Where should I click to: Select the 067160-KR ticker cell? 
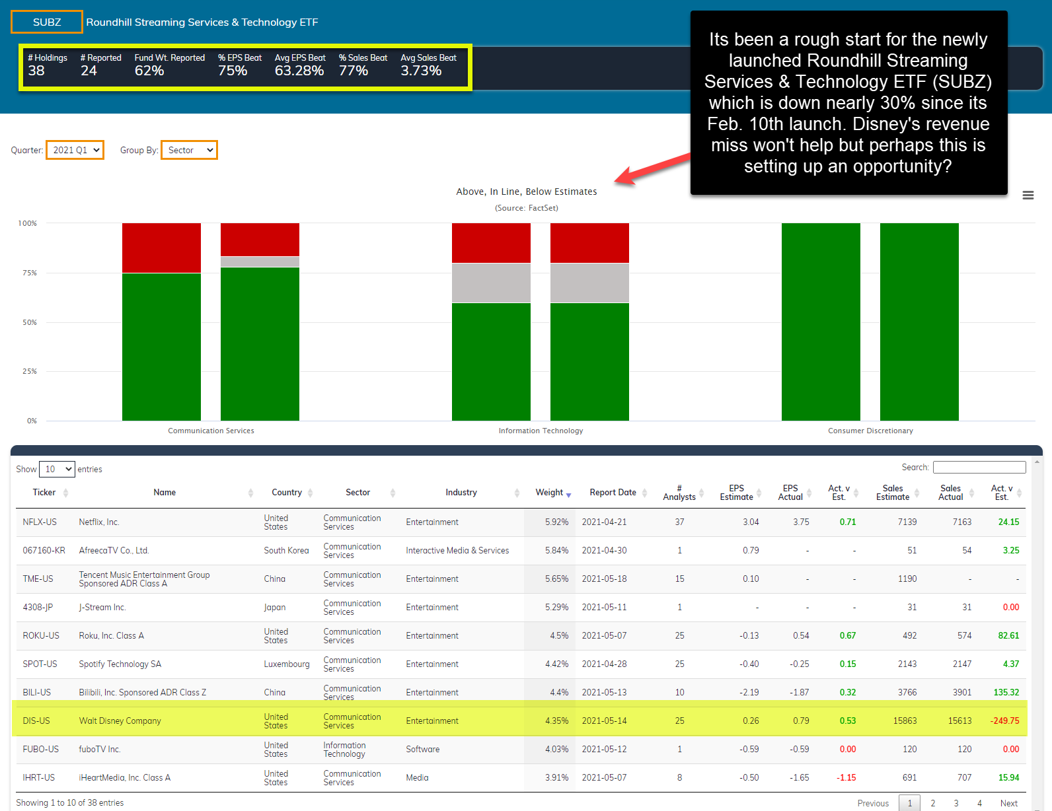coord(44,550)
